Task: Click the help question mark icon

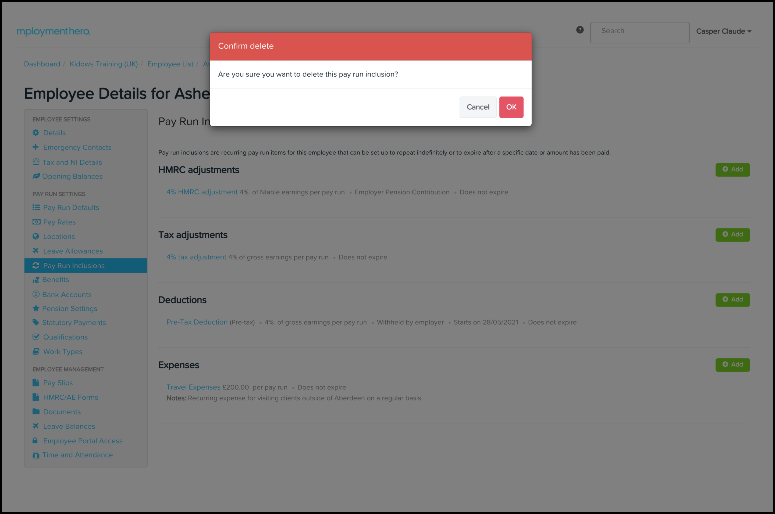Action: [580, 30]
